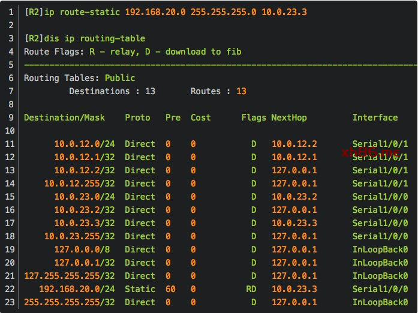
Task: Click the preference value 60
Action: click(170, 289)
